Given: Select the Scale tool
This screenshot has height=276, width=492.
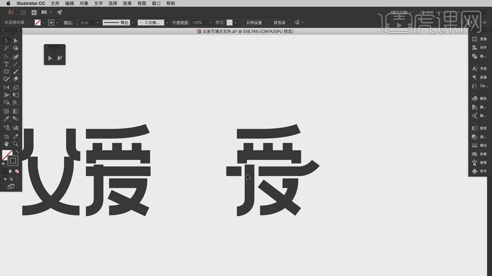Looking at the screenshot, I should [16, 88].
